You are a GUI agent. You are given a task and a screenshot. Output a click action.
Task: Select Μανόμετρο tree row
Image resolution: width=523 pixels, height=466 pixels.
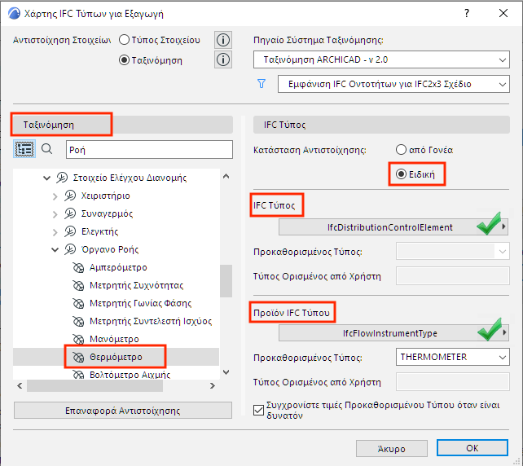(116, 339)
